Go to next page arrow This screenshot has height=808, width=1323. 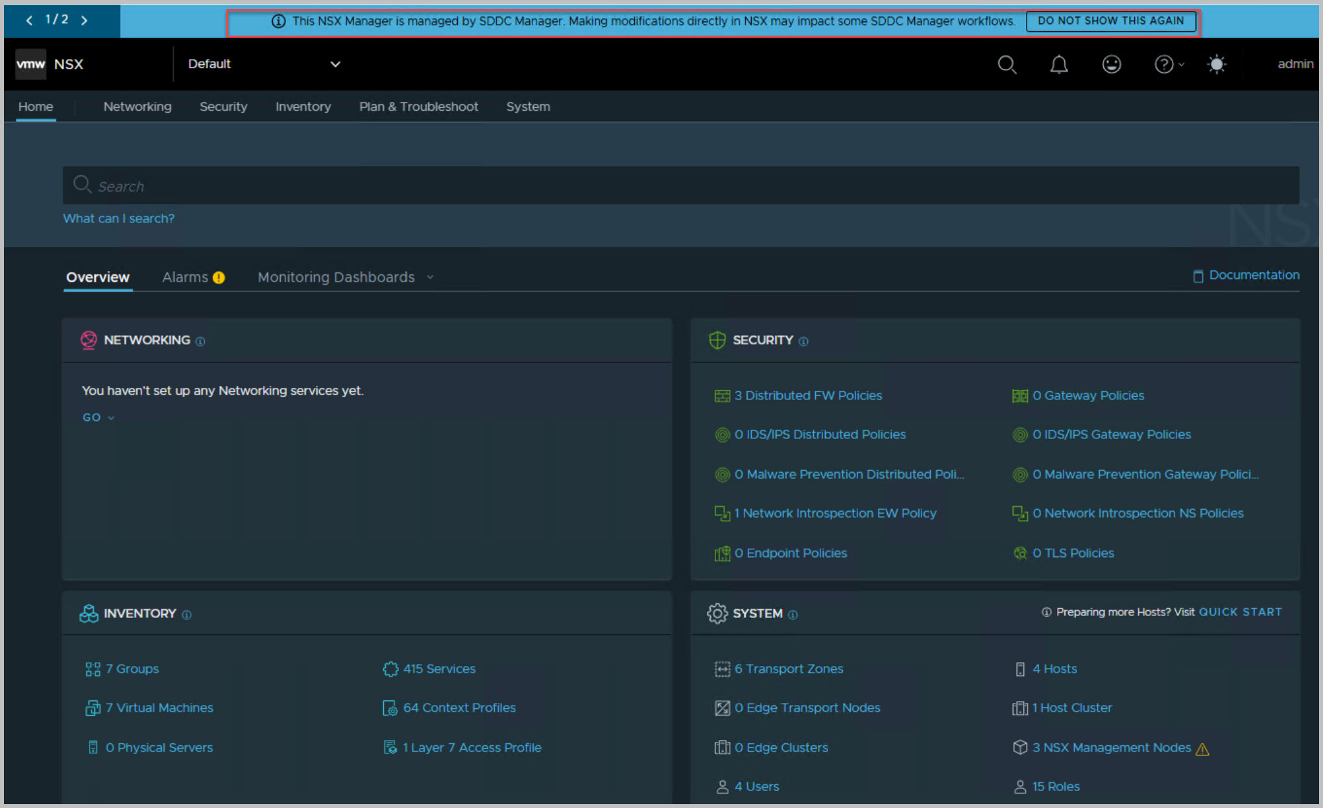84,21
